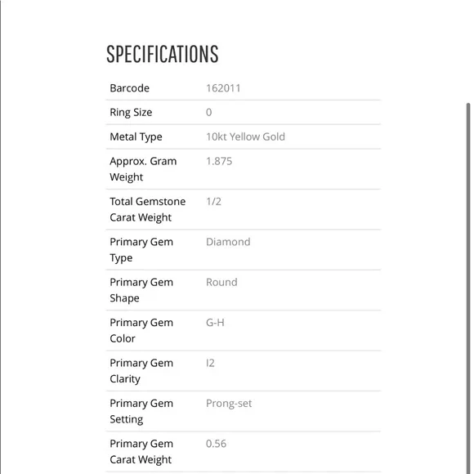Image resolution: width=474 pixels, height=474 pixels.
Task: Select the Round gem shape value
Action: tap(221, 282)
